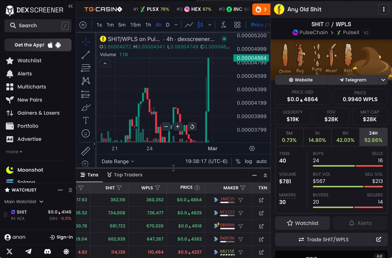Select the 1H price change period

(317, 137)
